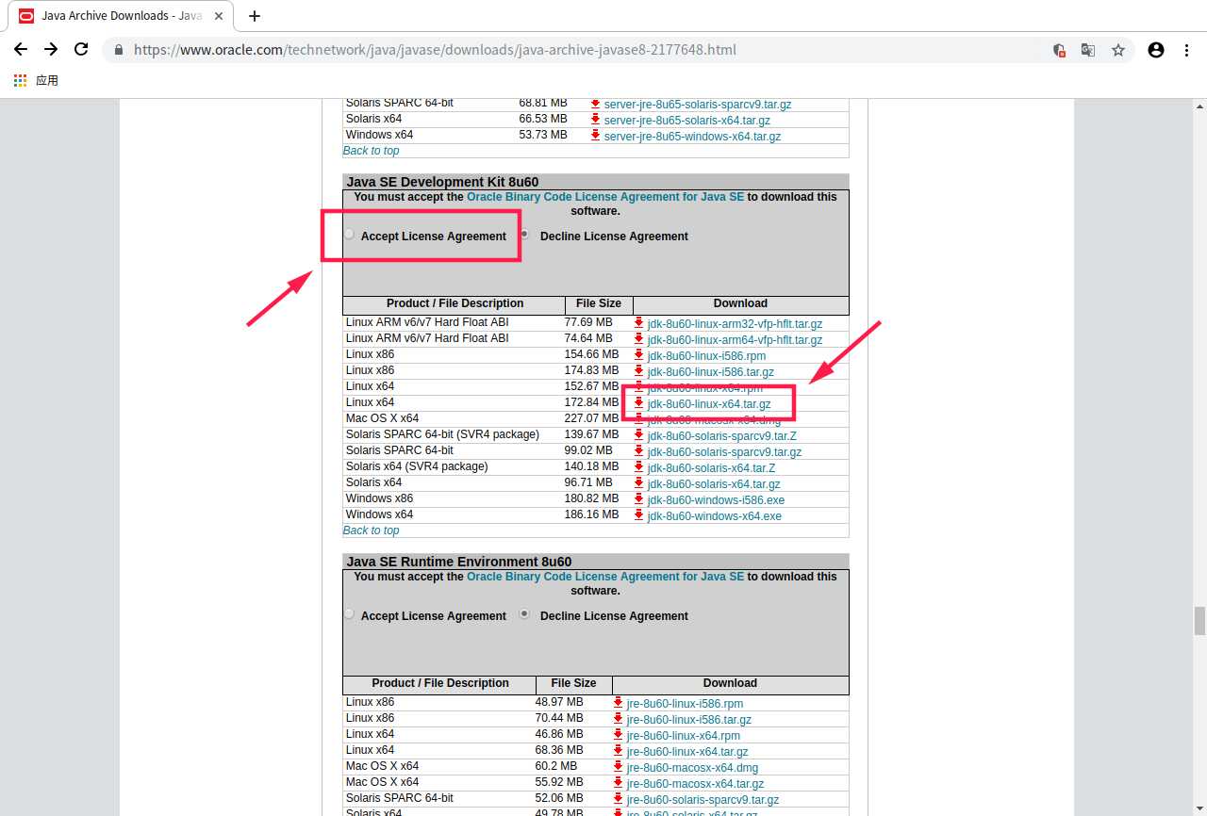Select the 227.07 MB file size cell
1207x816 pixels.
[591, 418]
